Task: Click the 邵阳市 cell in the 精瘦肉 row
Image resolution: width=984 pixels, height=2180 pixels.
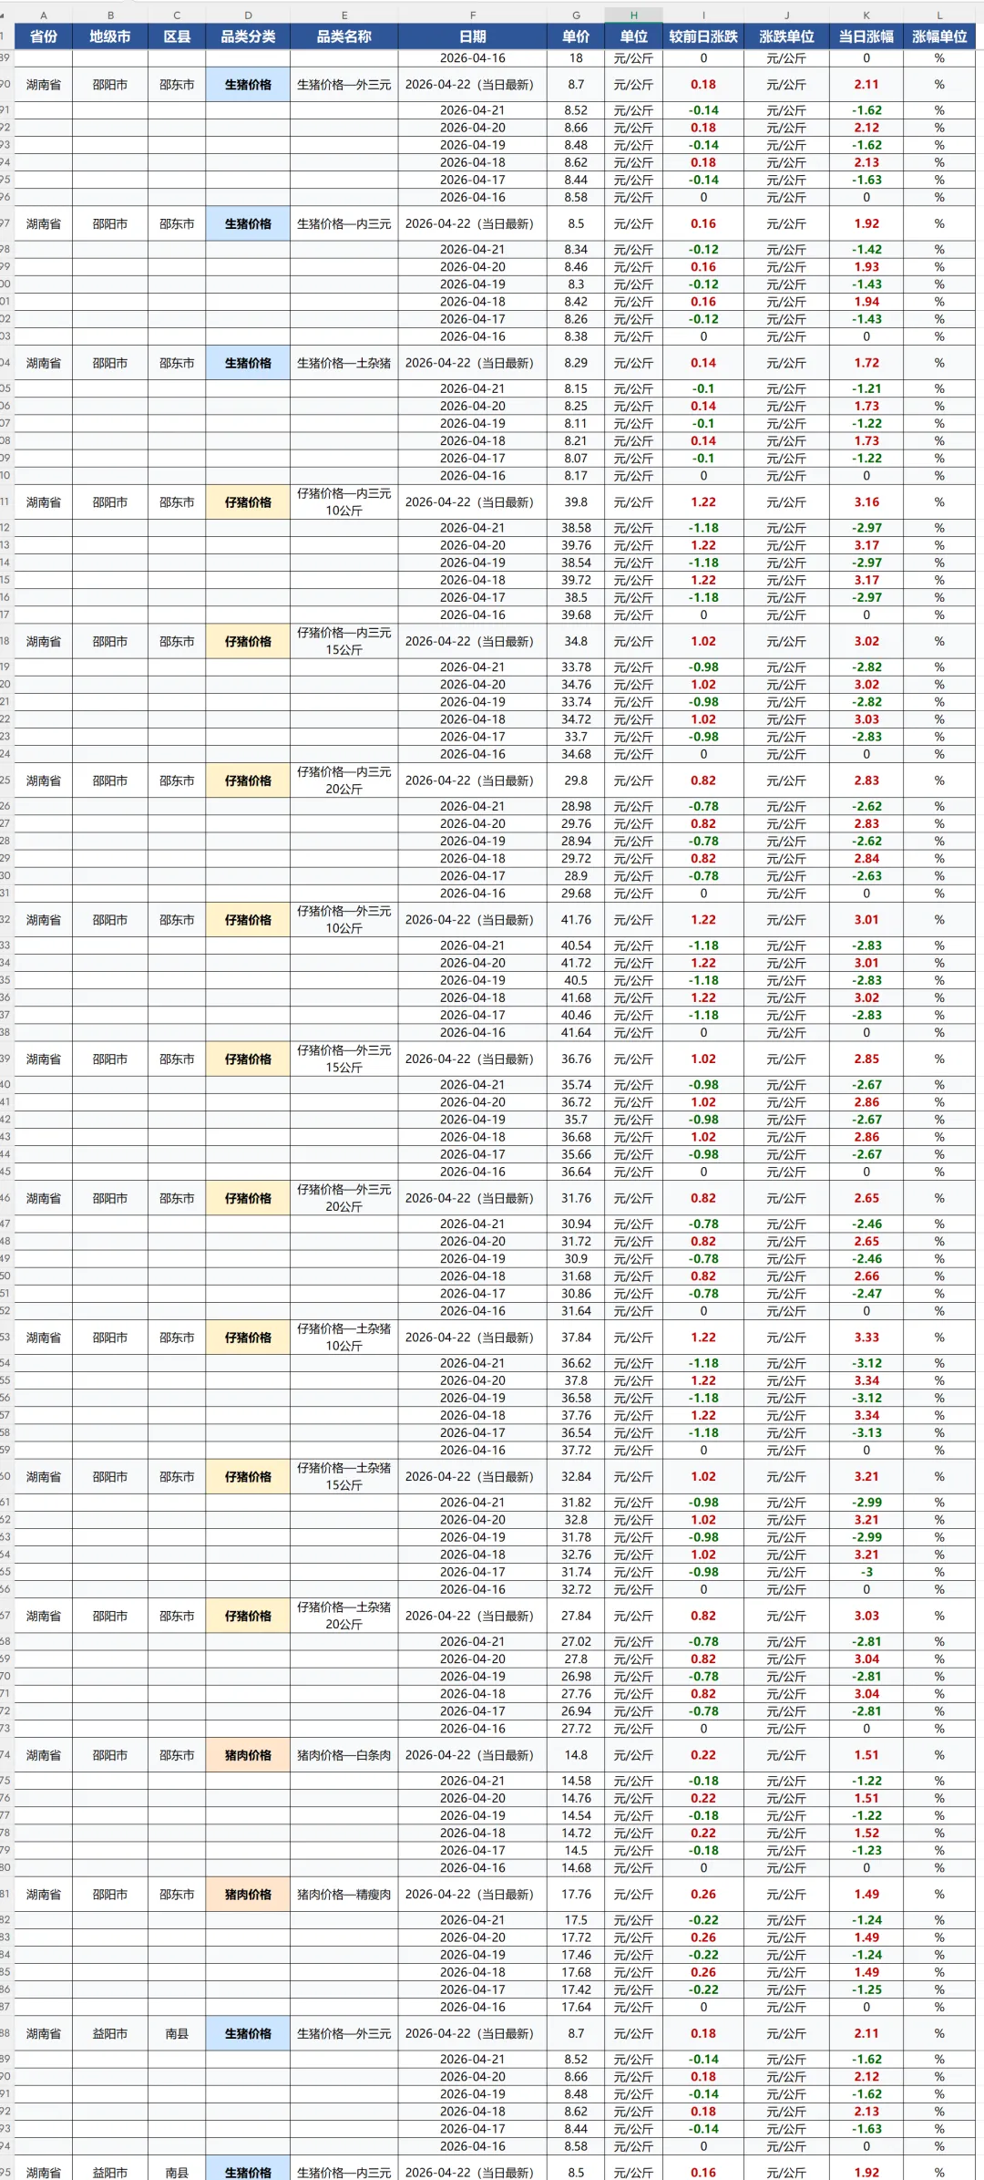Action: (x=110, y=1894)
